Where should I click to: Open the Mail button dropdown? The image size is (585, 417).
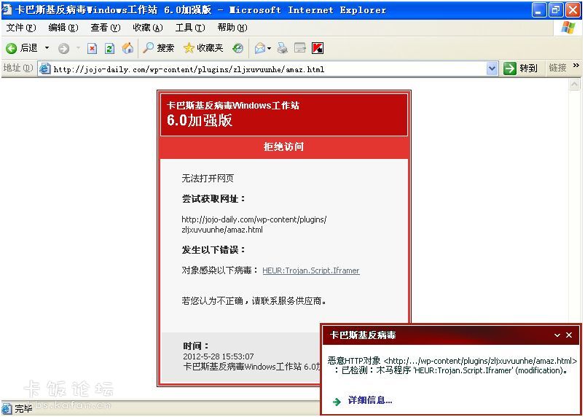point(269,48)
